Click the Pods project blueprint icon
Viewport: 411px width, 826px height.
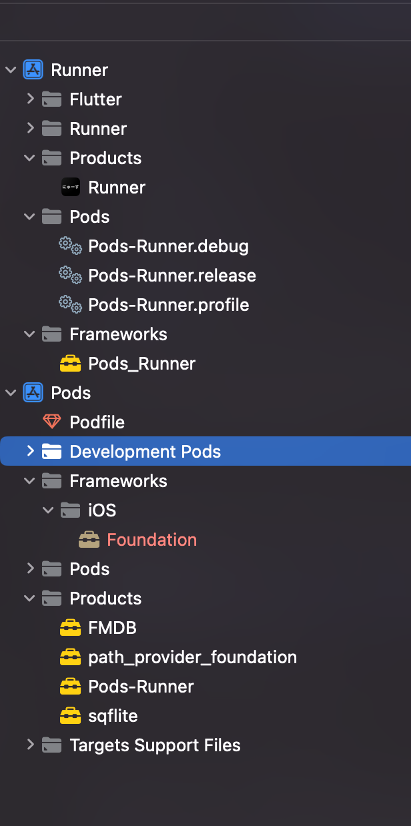tap(33, 393)
